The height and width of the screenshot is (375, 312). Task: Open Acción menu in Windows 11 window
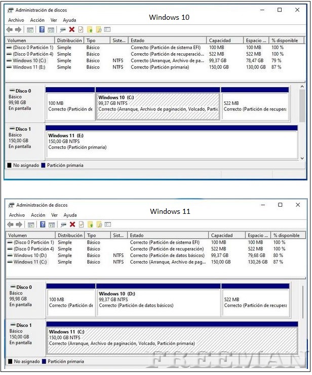tap(38, 215)
